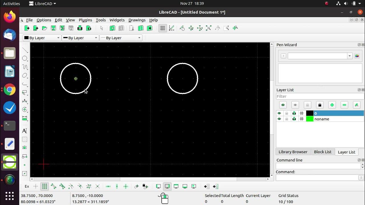This screenshot has height=205, width=365.
Task: Select the noname layer row
Action: (320, 119)
